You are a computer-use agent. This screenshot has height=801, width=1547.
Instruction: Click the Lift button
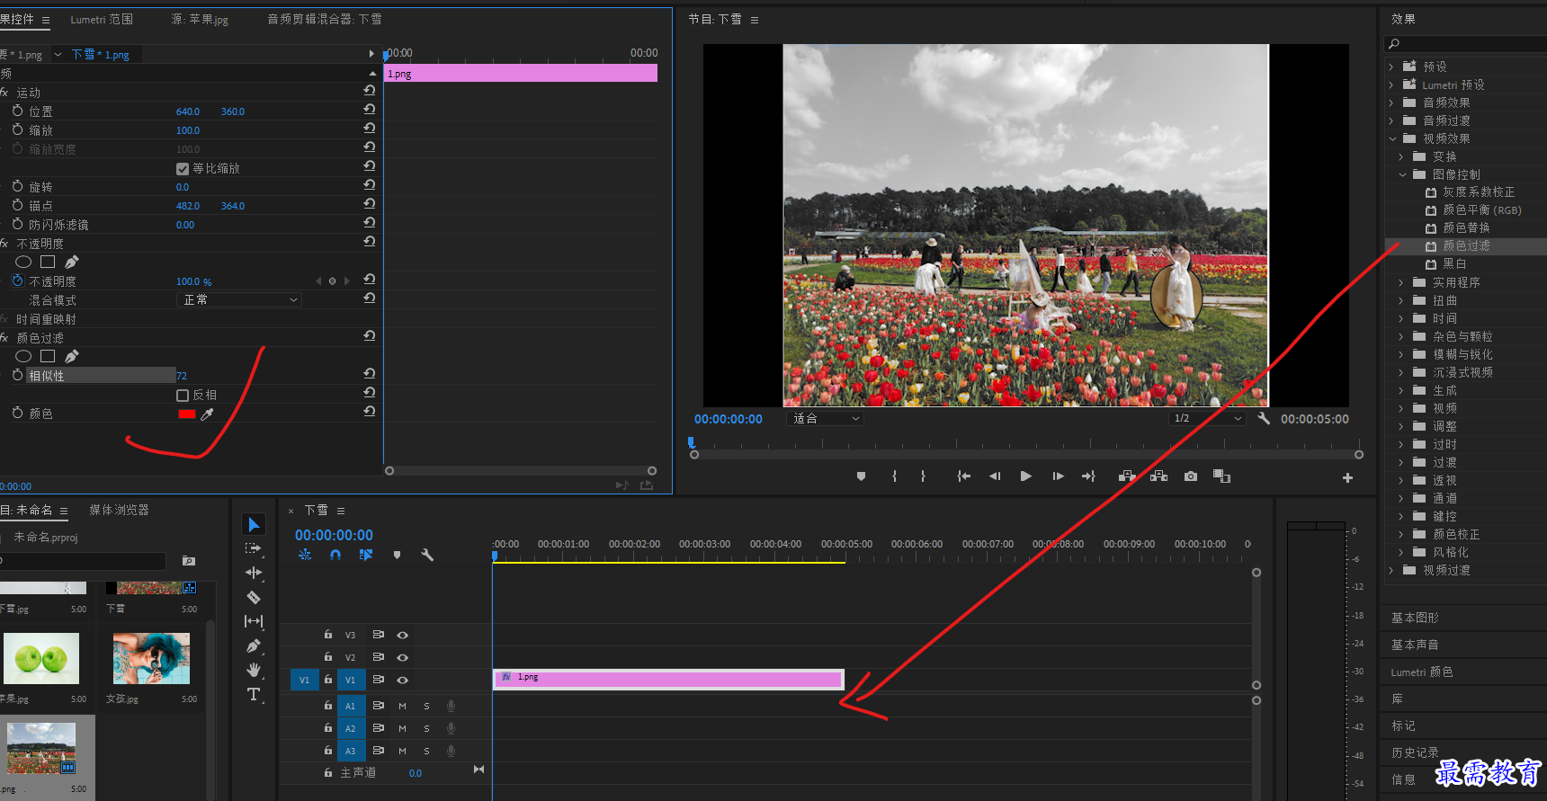pyautogui.click(x=1126, y=476)
